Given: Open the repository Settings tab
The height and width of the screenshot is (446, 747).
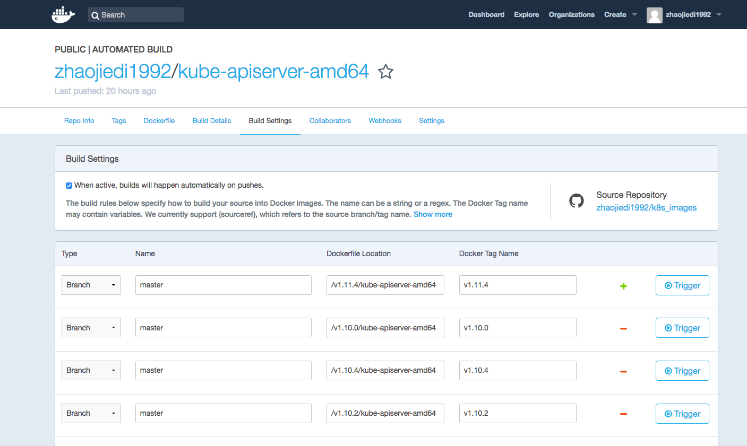Looking at the screenshot, I should [x=432, y=121].
